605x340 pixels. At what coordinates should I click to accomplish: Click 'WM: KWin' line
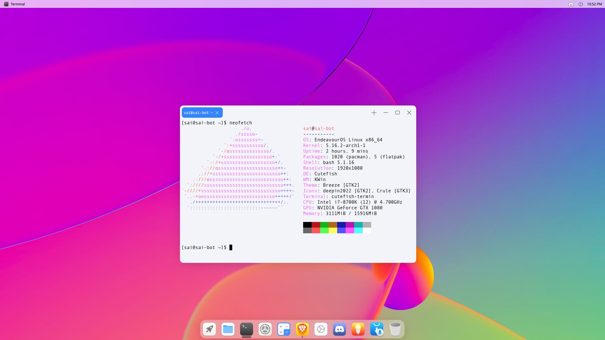tap(314, 179)
